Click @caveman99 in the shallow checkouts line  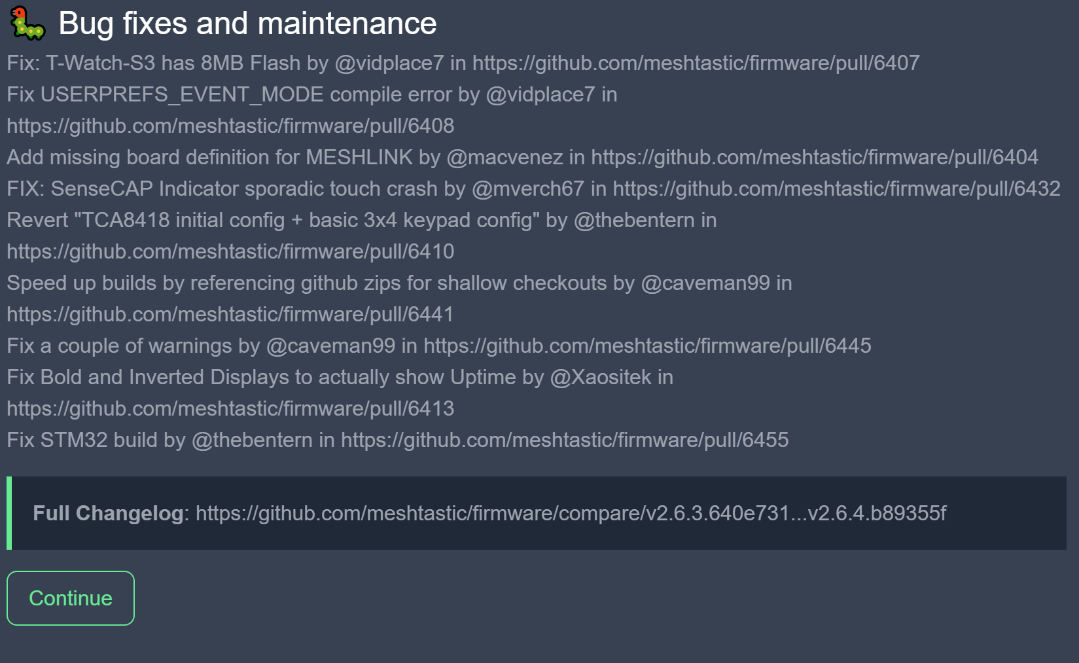tap(705, 283)
